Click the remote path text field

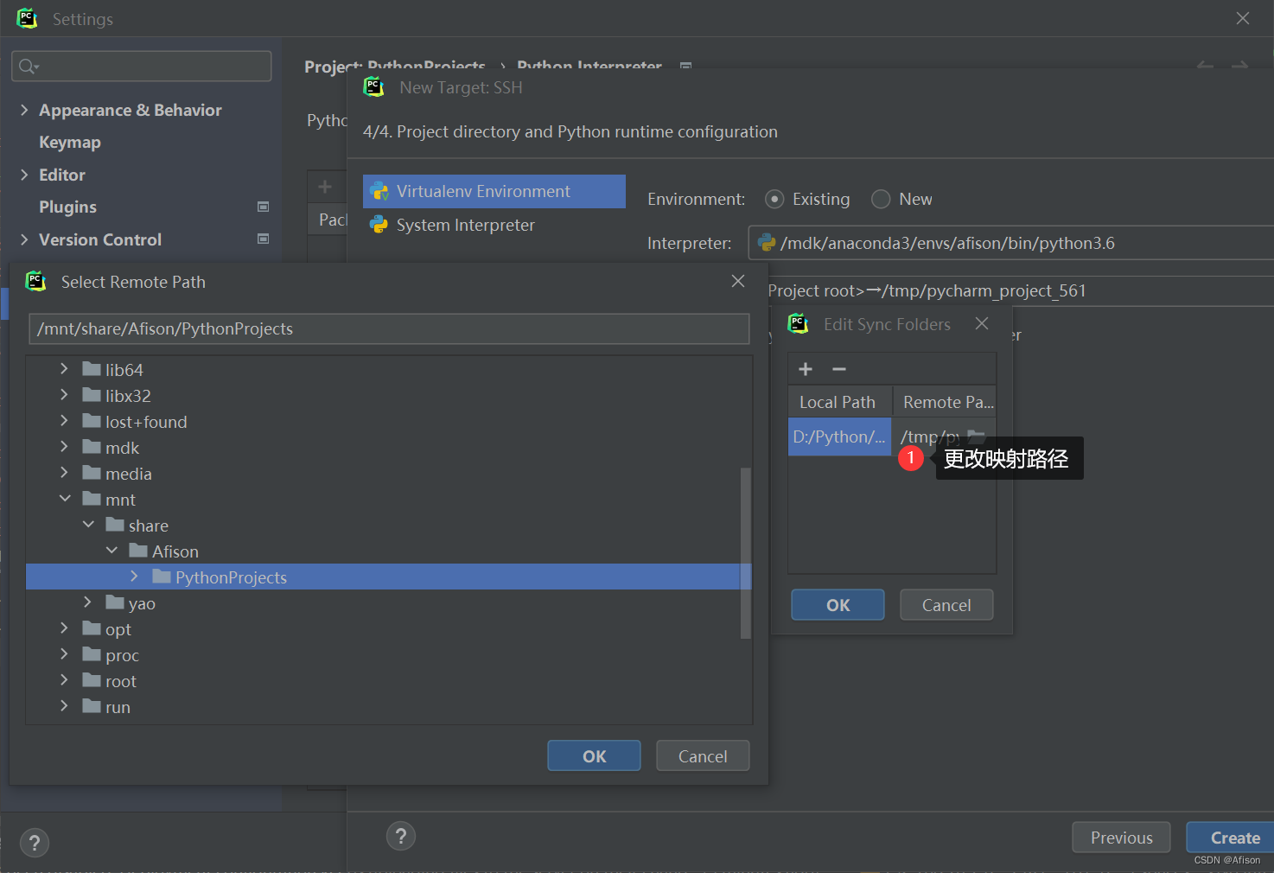[x=389, y=328]
